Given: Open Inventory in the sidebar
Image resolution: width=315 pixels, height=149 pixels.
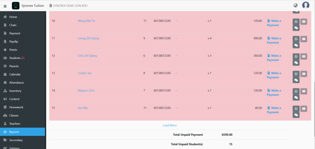Looking at the screenshot, I should [22, 91].
